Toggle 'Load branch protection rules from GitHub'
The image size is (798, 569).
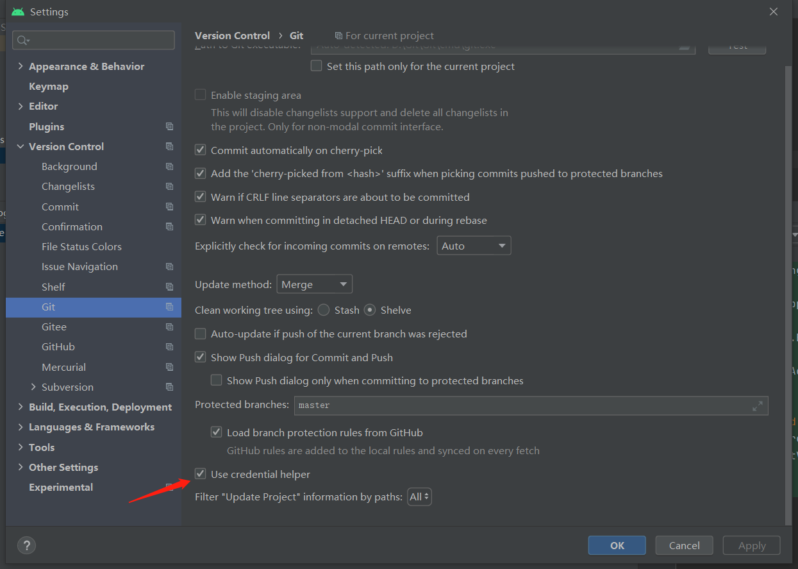tap(217, 432)
